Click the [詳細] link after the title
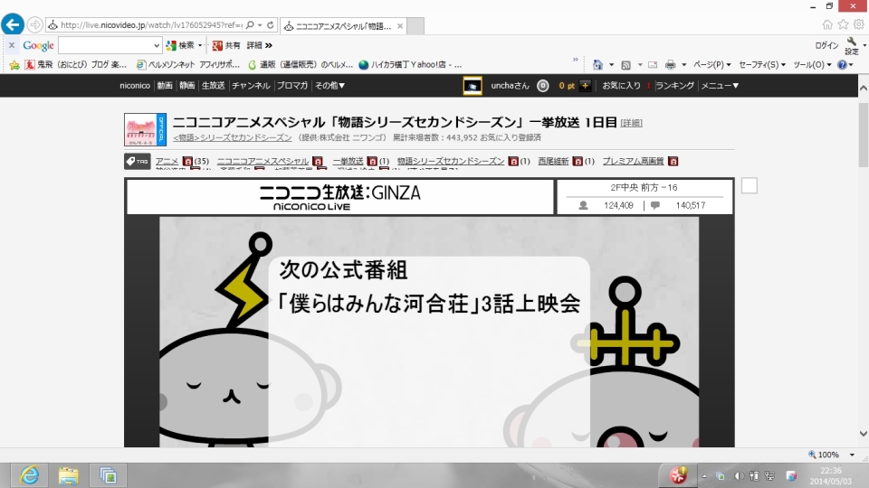 pyautogui.click(x=631, y=123)
